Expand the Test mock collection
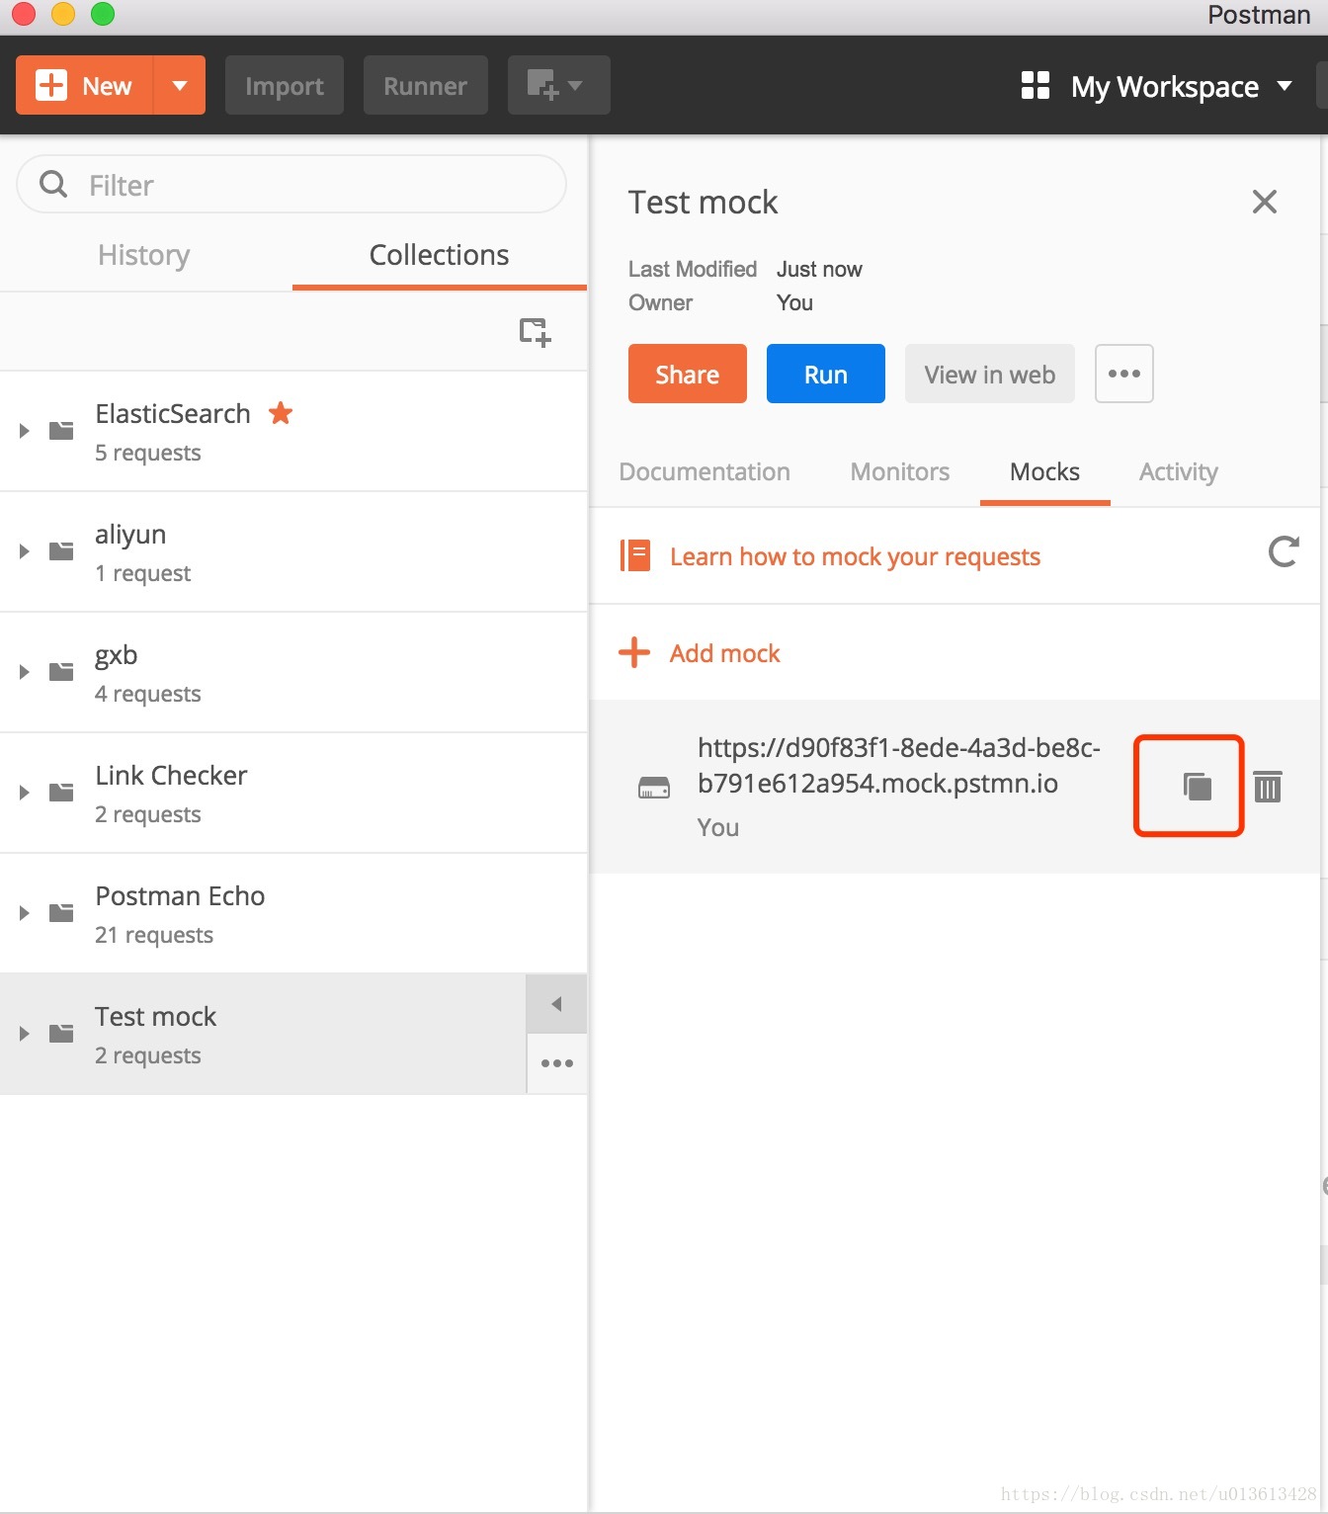This screenshot has width=1328, height=1514. tap(25, 1034)
